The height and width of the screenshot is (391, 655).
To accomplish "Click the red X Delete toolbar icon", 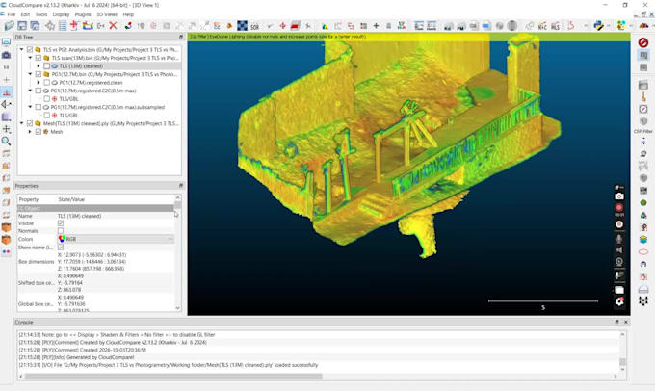I will 113,26.
